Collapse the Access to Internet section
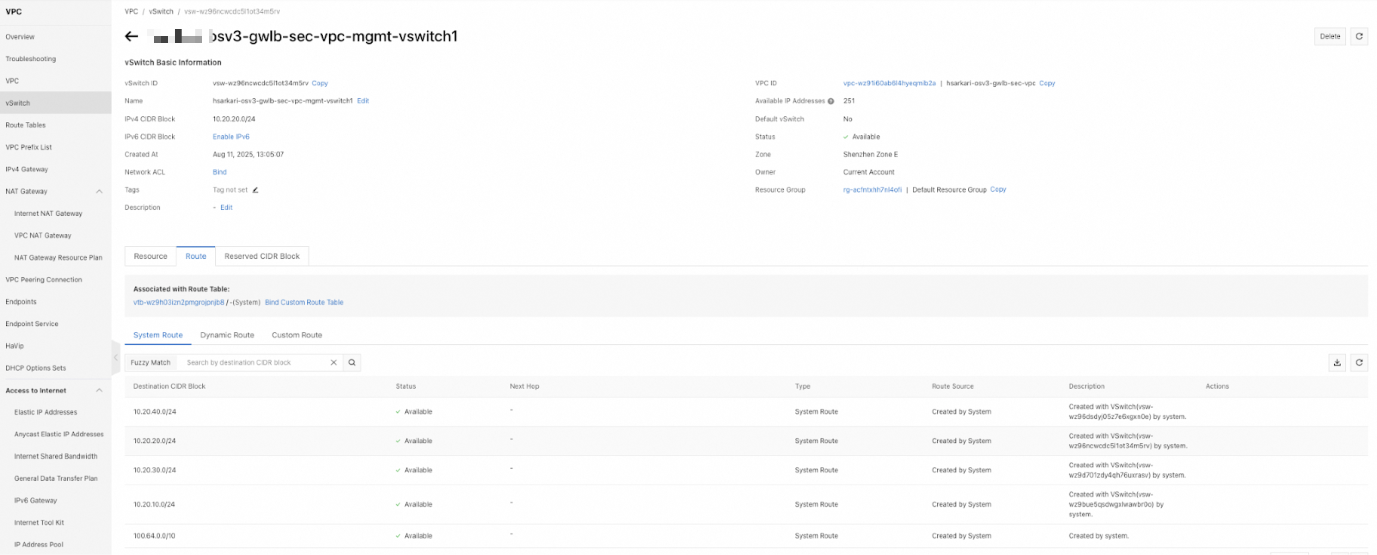 pyautogui.click(x=99, y=390)
